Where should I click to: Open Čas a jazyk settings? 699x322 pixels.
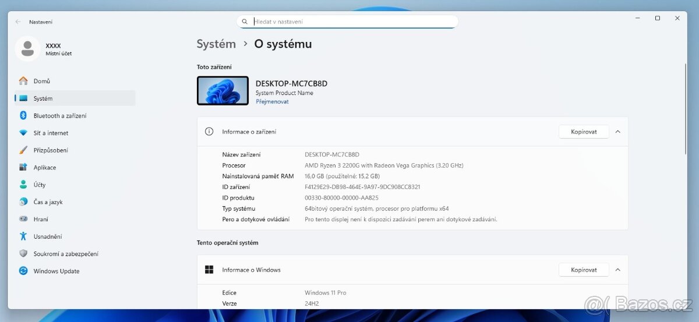[x=75, y=202]
